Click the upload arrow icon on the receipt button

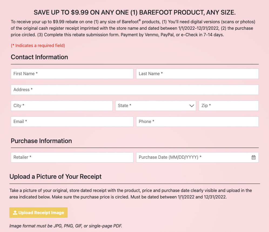[x=15, y=213]
